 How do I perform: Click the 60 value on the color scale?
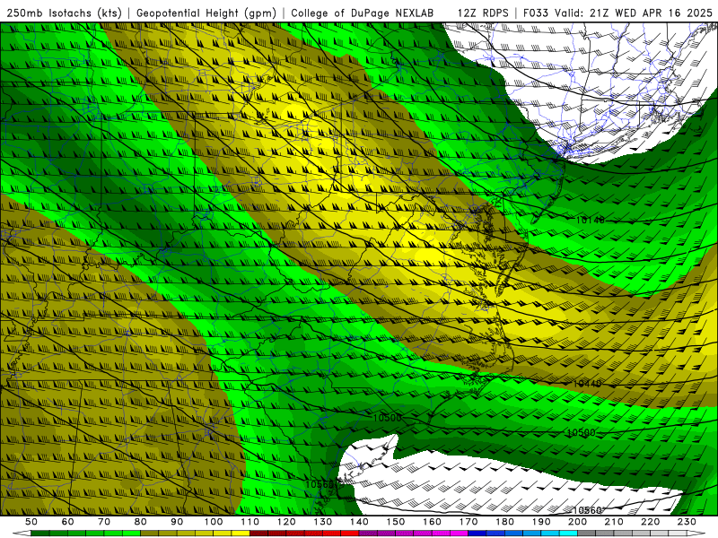coord(68,522)
